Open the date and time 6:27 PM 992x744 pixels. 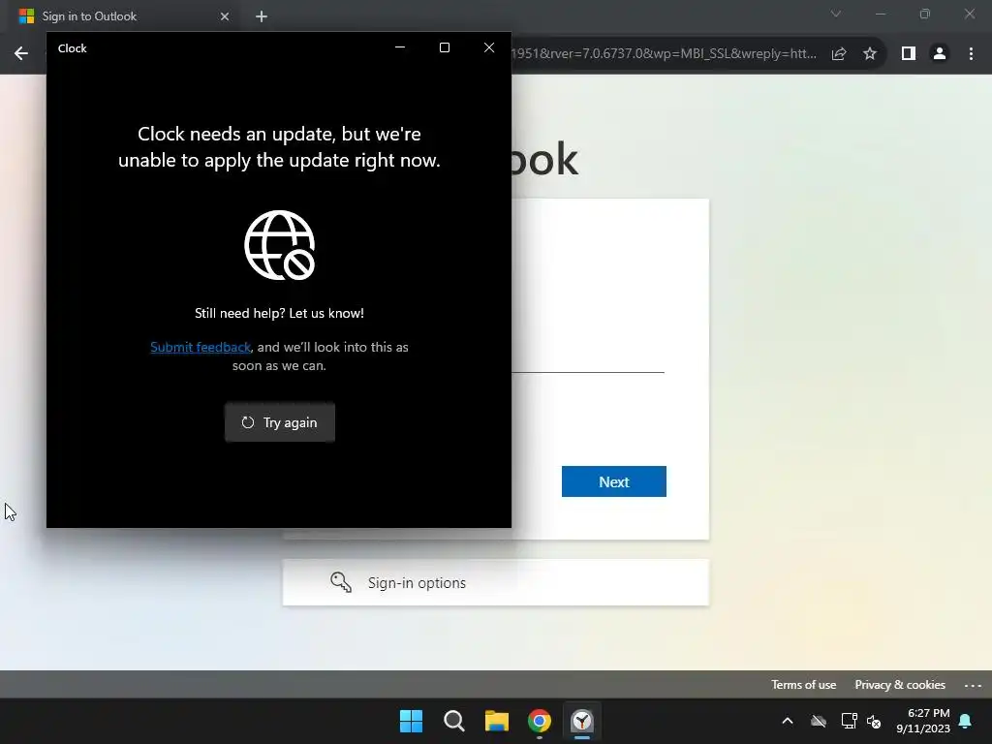coord(923,721)
